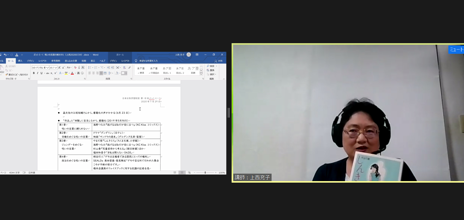Switch to the 校閲 tab
This screenshot has height=220, width=464.
pyautogui.click(x=84, y=61)
